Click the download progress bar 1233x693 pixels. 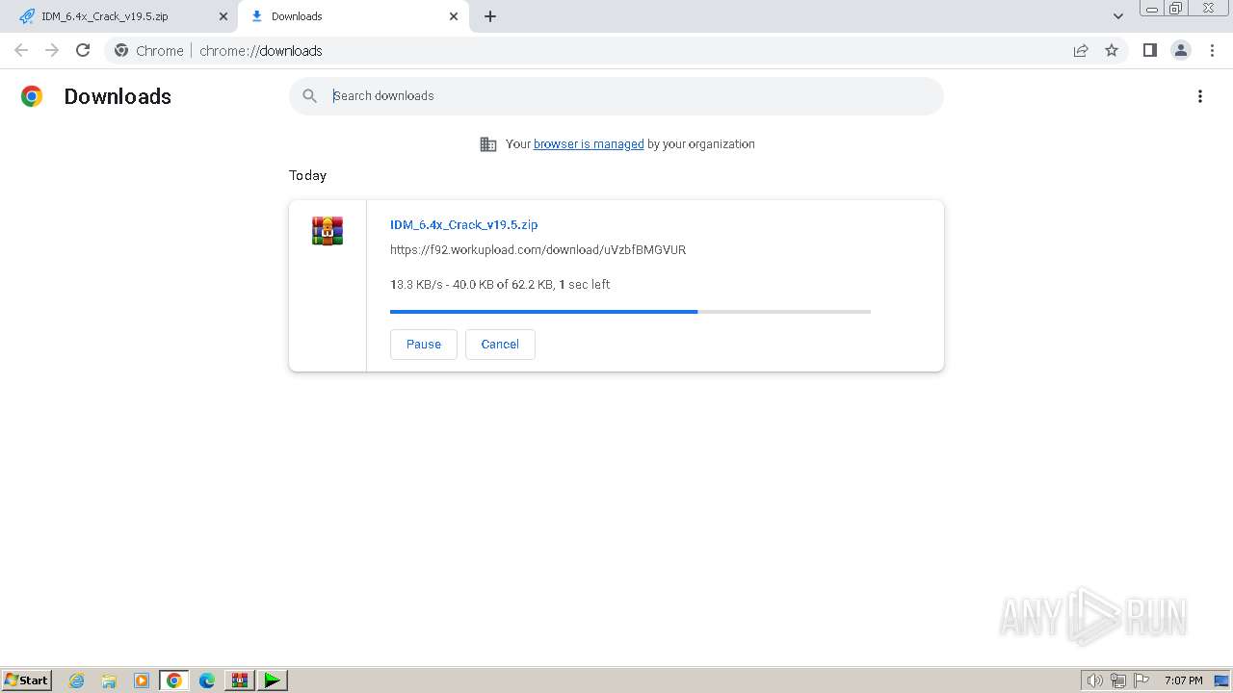630,312
